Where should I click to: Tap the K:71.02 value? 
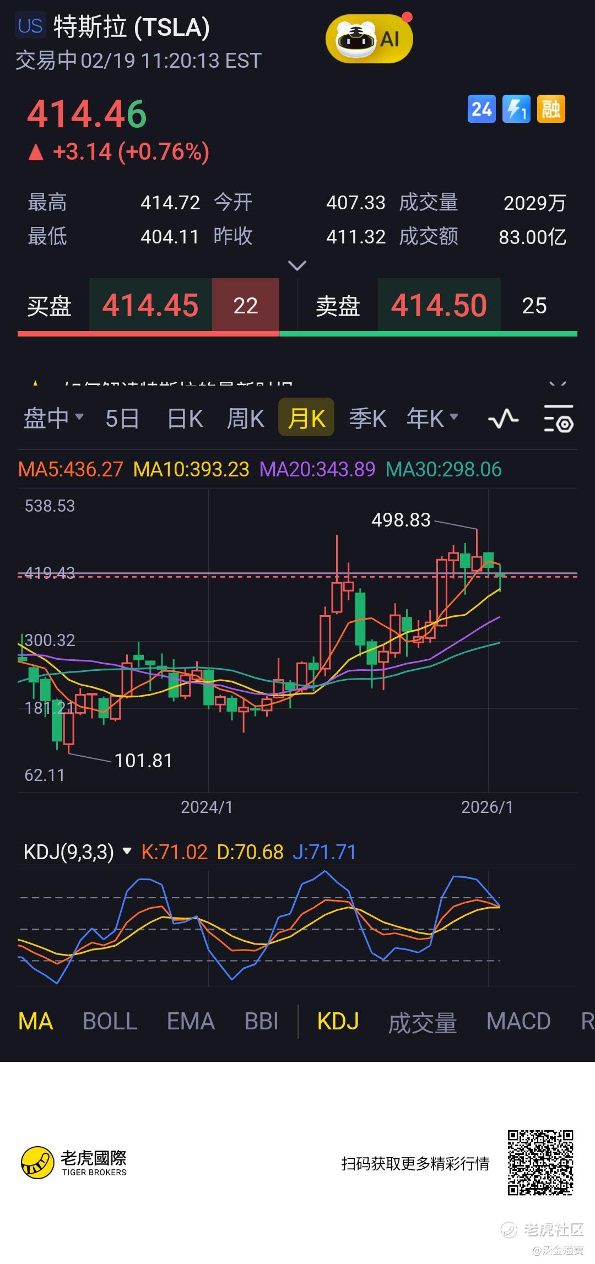coord(174,852)
